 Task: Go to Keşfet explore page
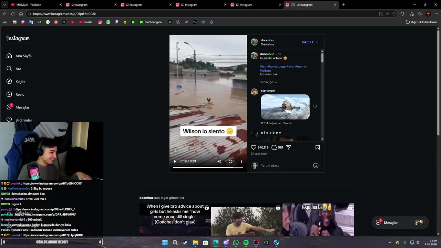pos(16,82)
